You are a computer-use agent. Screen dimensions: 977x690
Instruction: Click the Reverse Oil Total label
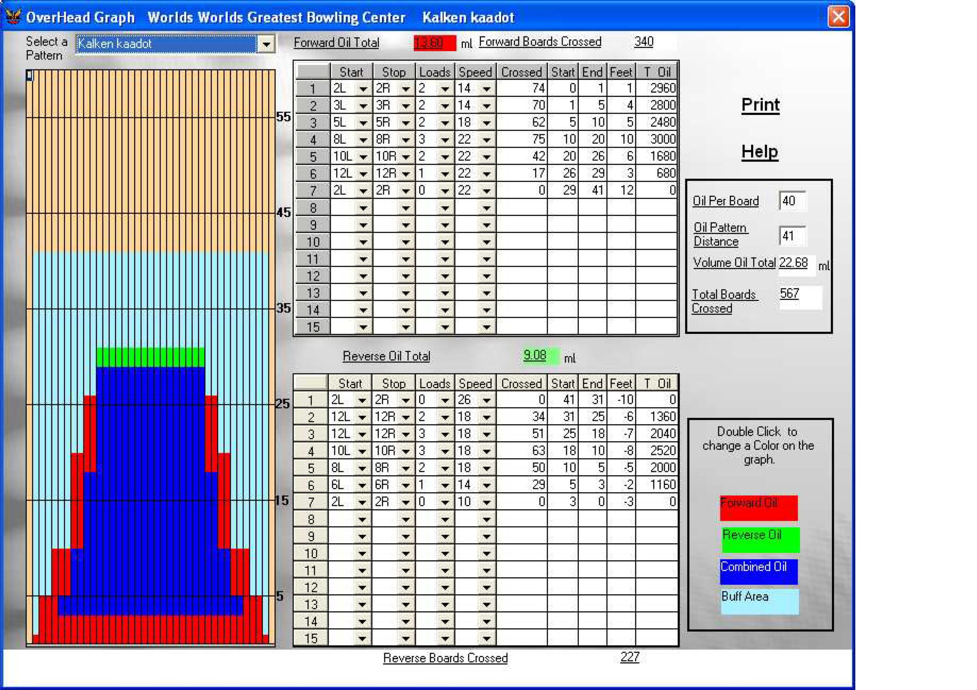[x=386, y=357]
